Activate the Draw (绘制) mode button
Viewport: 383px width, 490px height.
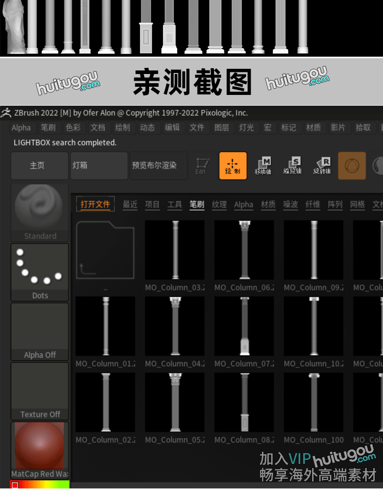(233, 165)
